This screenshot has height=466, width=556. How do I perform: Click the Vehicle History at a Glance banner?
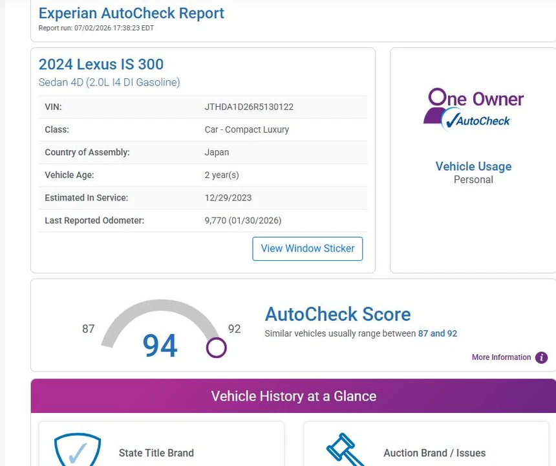tap(294, 395)
